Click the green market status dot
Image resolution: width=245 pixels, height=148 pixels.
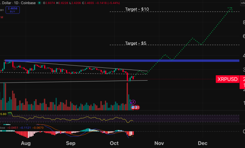[39, 3]
